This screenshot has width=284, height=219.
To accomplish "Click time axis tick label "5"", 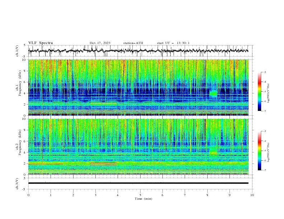I will pos(140,195).
